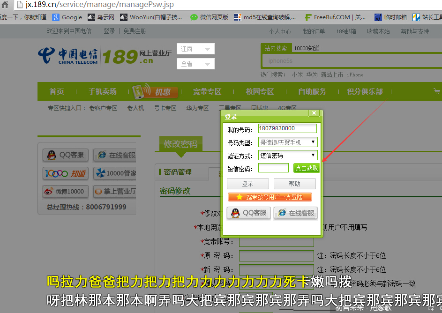Open the 老人机 quick link
Screen dimensions: 442x313
(x=135, y=108)
